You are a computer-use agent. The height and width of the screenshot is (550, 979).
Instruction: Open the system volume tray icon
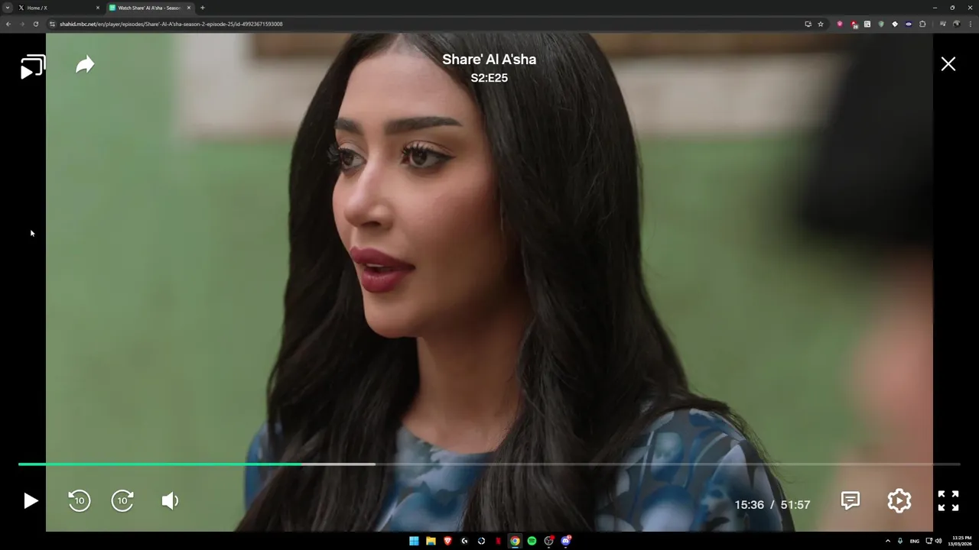click(x=938, y=541)
